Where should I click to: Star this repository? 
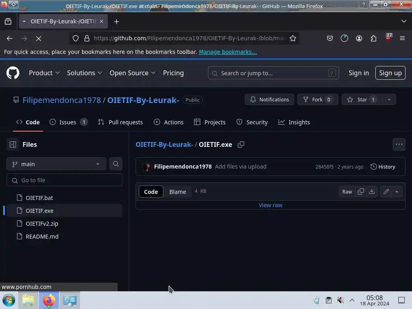(362, 99)
